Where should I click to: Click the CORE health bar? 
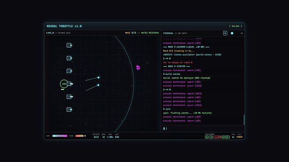click(x=83, y=136)
